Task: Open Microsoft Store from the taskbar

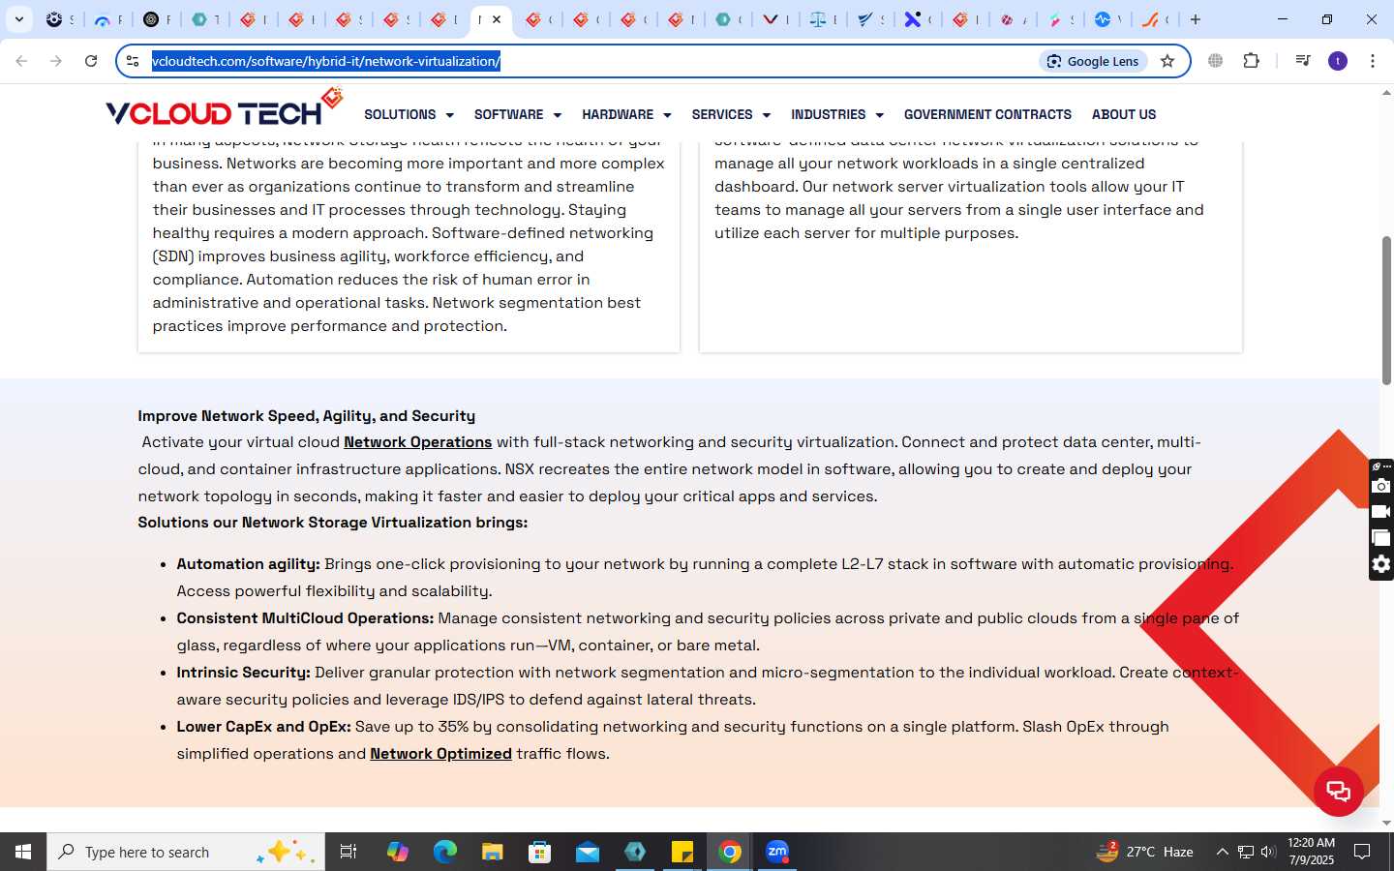Action: click(x=540, y=852)
